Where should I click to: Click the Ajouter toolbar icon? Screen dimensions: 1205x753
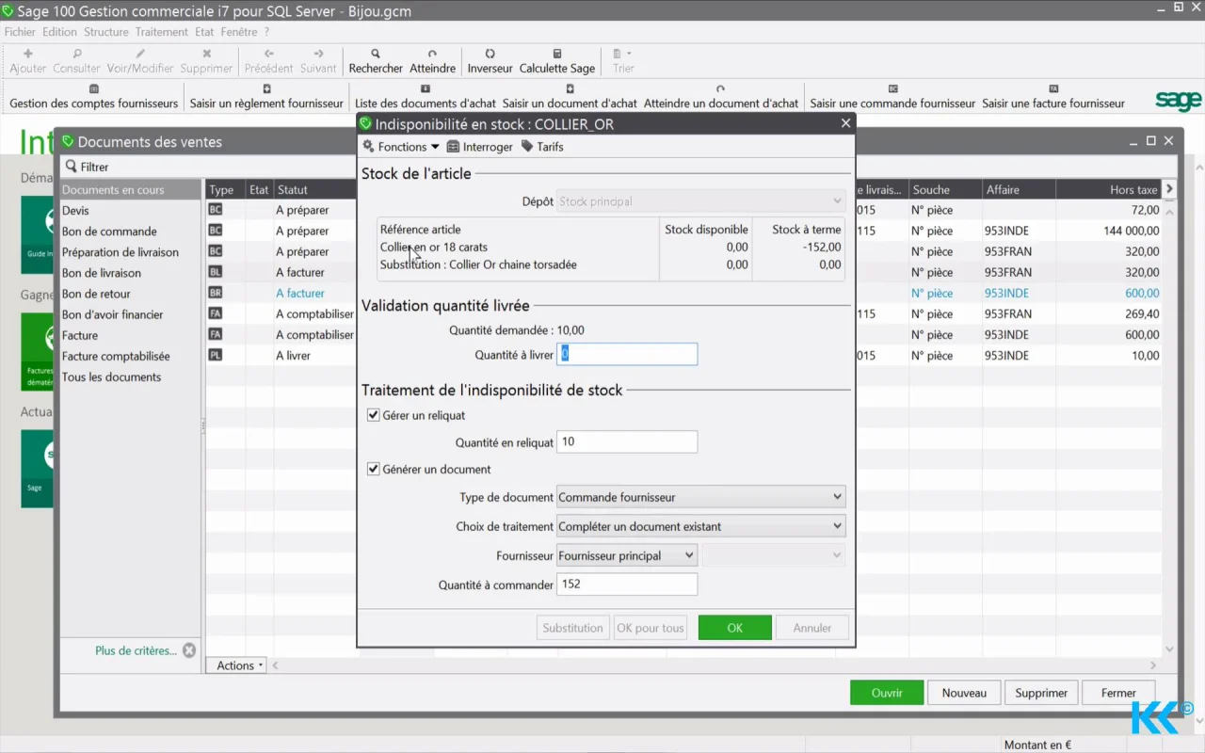27,54
